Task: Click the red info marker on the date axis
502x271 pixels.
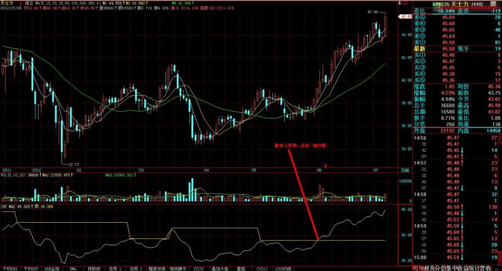Action: pos(326,166)
